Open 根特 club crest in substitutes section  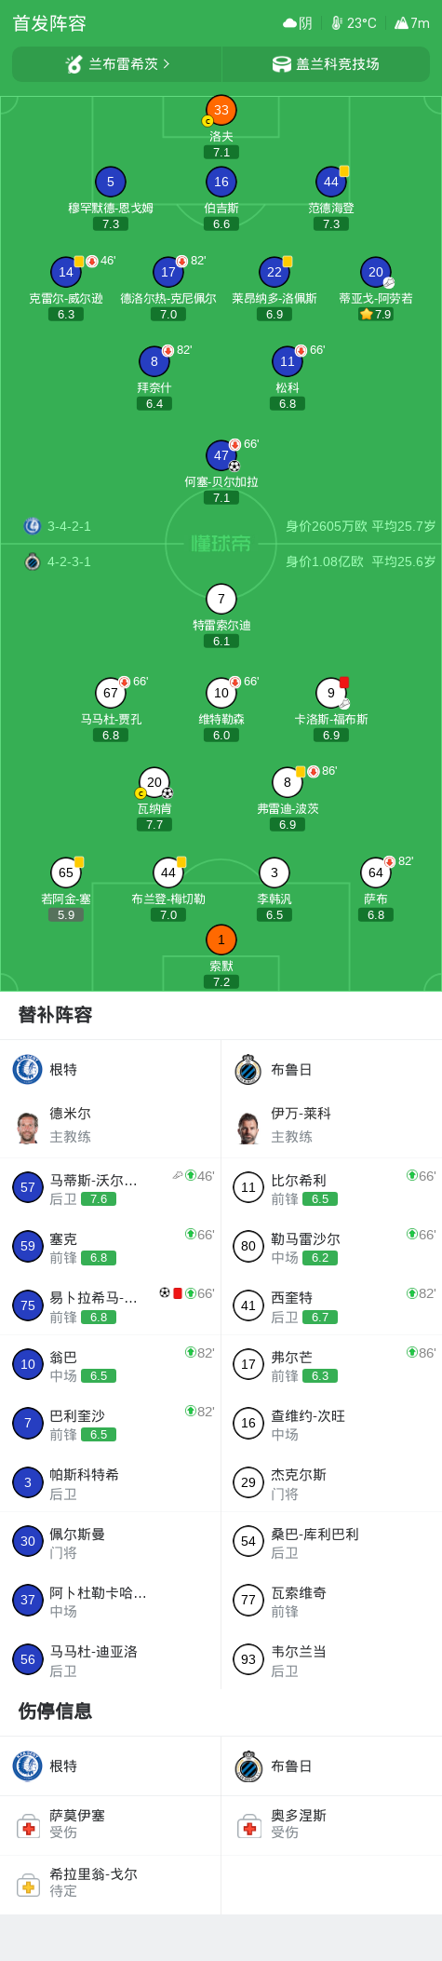28,1069
